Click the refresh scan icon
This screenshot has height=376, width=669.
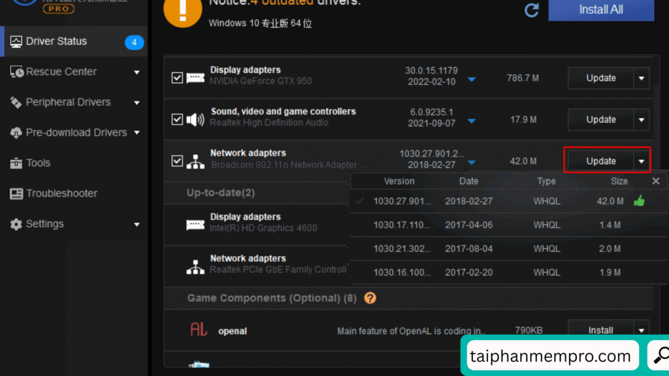[531, 10]
